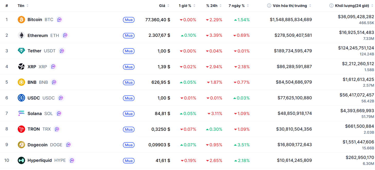Click the purple badge icon beside BNB ticker

[54, 82]
